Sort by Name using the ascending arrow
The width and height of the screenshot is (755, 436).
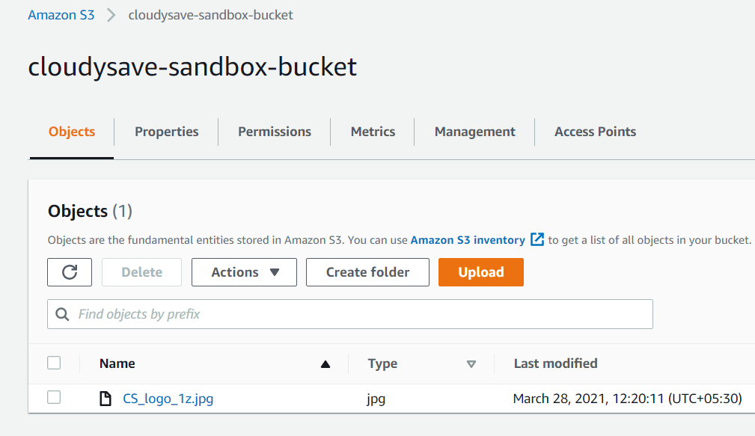(x=325, y=364)
